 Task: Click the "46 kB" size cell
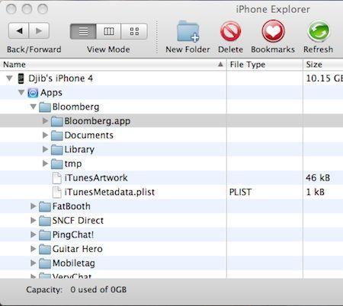(x=318, y=178)
